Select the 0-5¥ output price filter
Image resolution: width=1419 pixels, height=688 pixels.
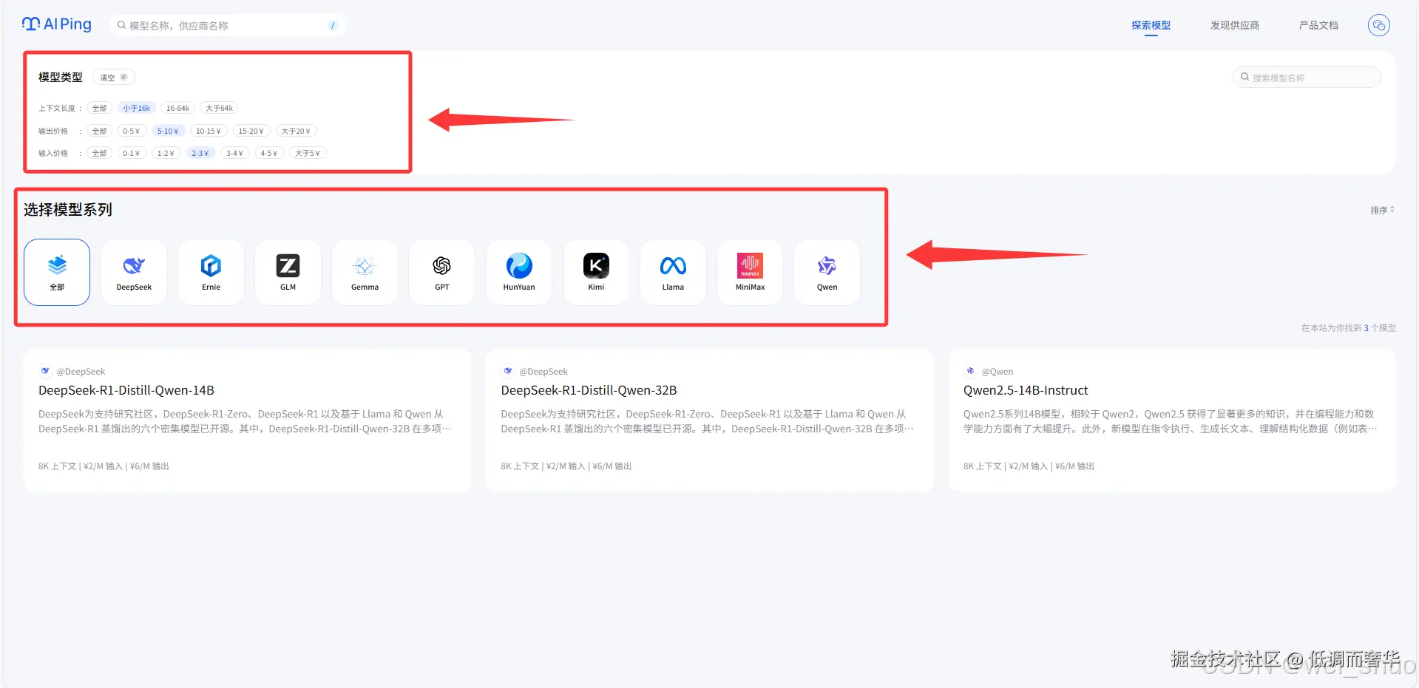click(x=132, y=131)
